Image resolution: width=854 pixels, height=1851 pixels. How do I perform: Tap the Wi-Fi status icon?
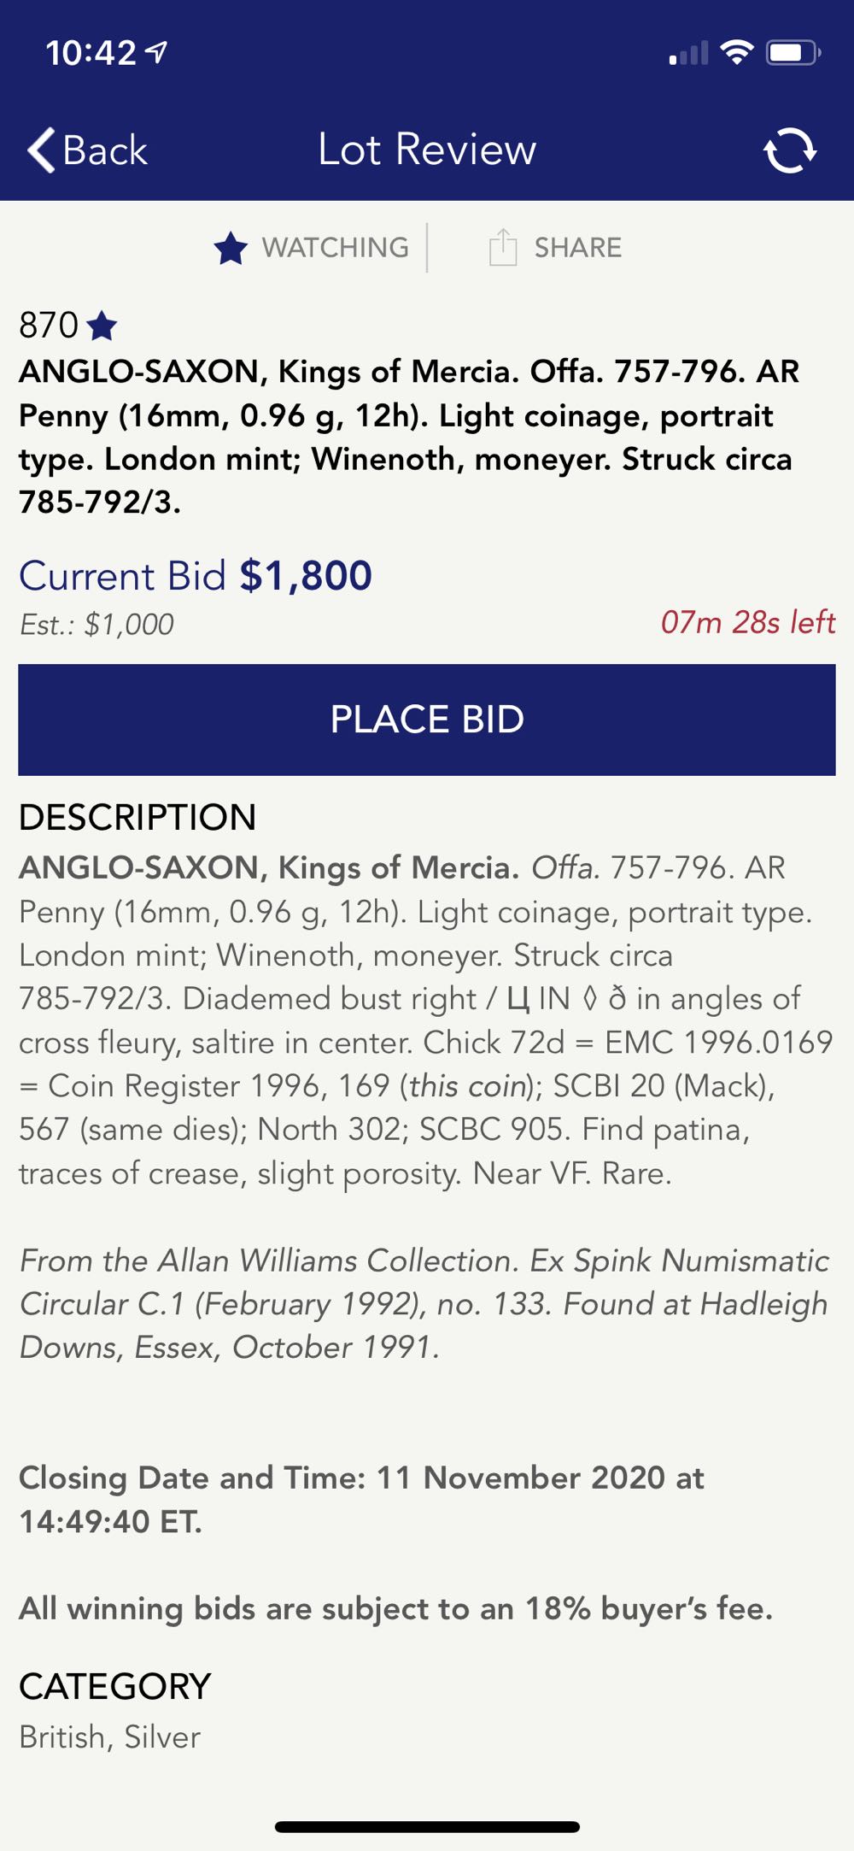click(736, 52)
